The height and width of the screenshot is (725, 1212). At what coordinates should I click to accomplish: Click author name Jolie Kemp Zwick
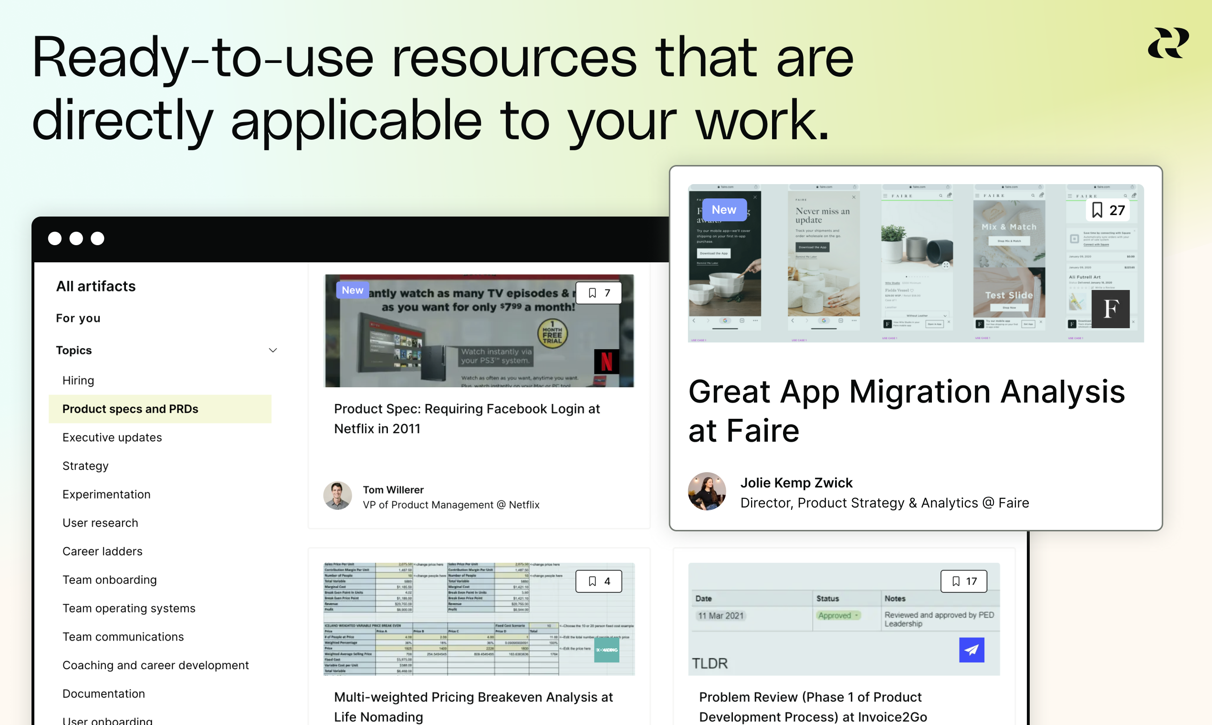point(796,483)
